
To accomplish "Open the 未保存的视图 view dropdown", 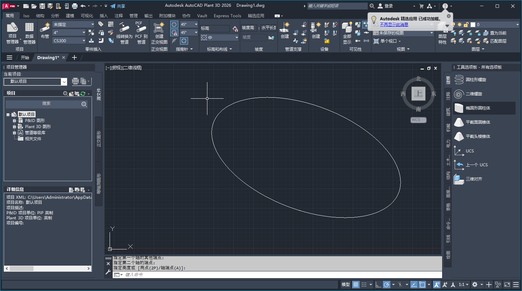I will [x=403, y=33].
